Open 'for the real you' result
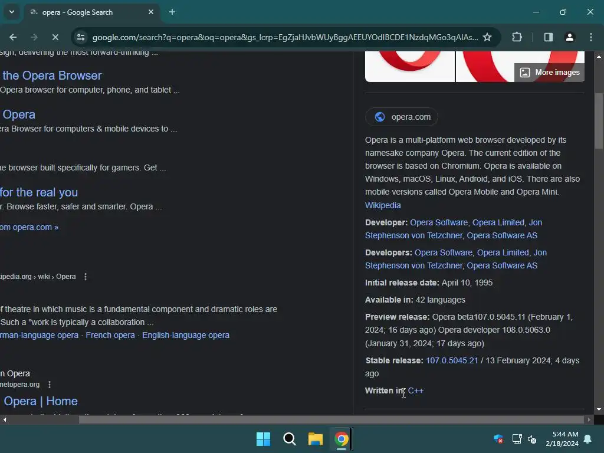The image size is (604, 453). coord(39,192)
